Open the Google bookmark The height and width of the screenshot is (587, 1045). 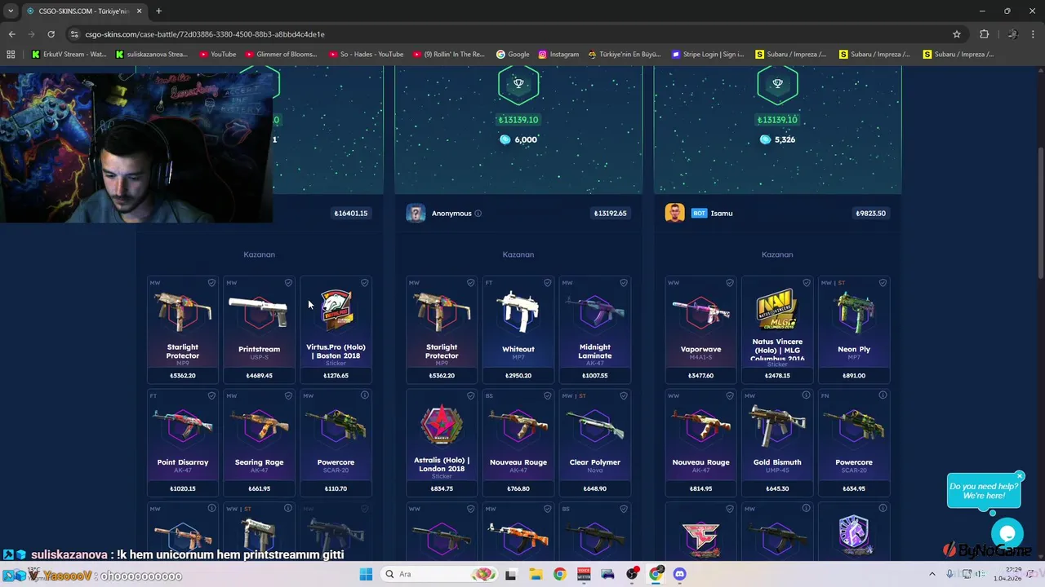513,55
